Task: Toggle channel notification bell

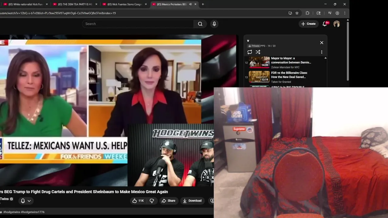Action: tap(23, 201)
